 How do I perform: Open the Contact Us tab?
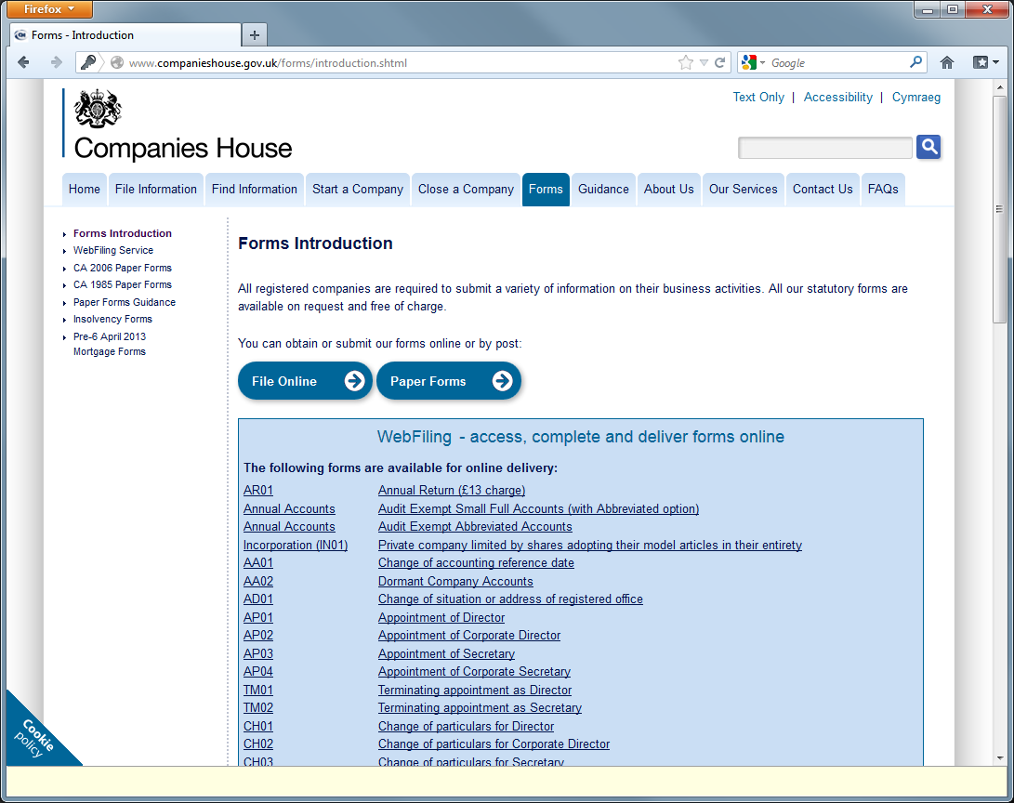pos(823,189)
